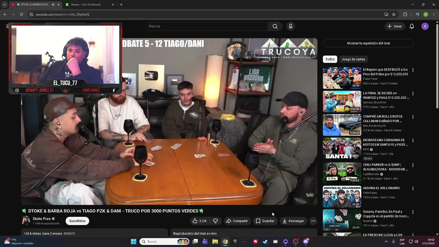Open the tab search dropdown arrow
Screen dimensions: 439x247
pos(4,4)
